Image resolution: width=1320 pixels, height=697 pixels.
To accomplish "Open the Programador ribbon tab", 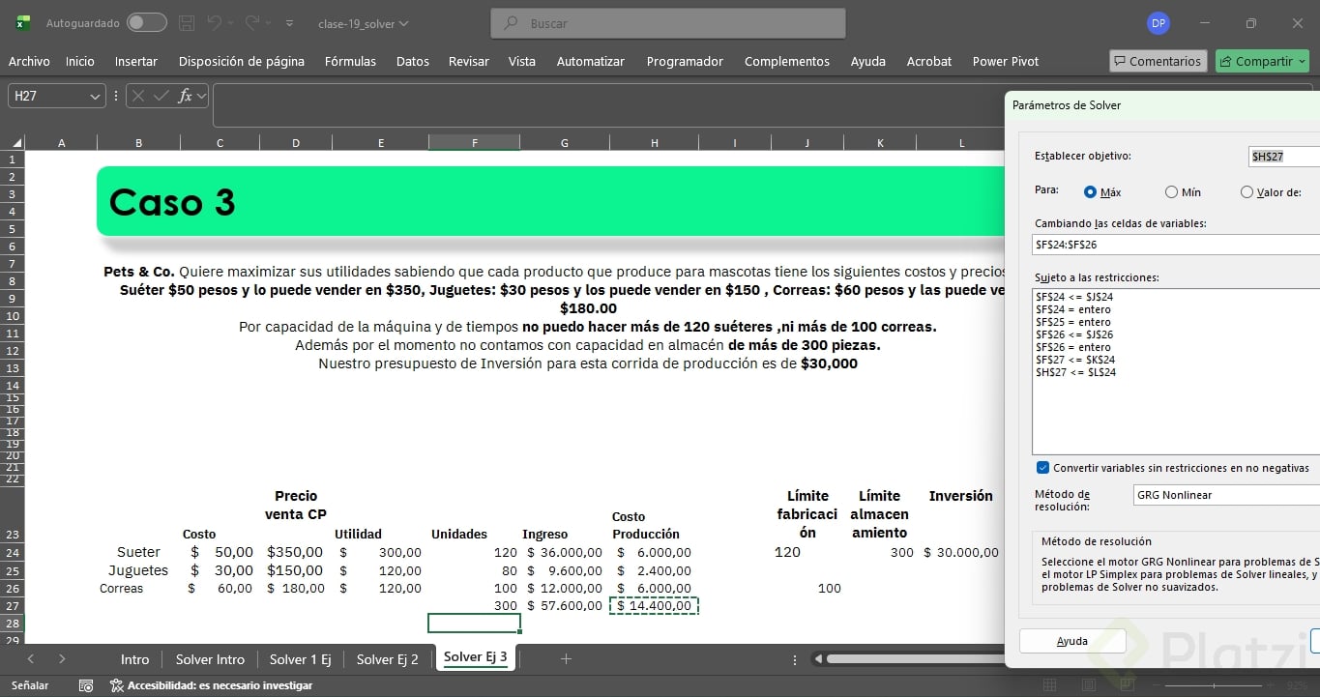I will 685,61.
